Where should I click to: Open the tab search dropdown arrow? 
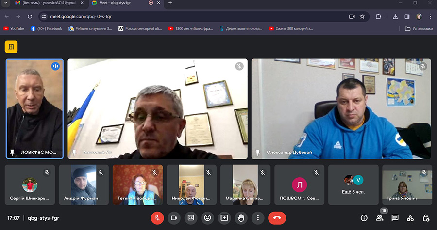coord(5,3)
